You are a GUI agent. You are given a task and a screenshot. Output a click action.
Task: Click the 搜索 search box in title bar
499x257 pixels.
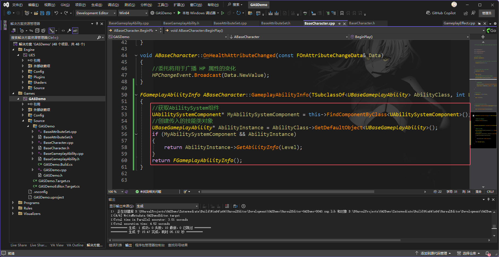coord(235,5)
